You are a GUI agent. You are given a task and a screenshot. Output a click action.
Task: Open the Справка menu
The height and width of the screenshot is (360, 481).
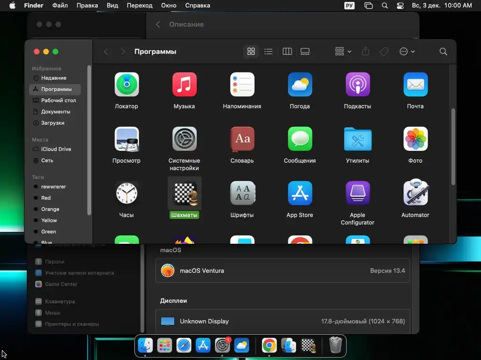click(198, 6)
